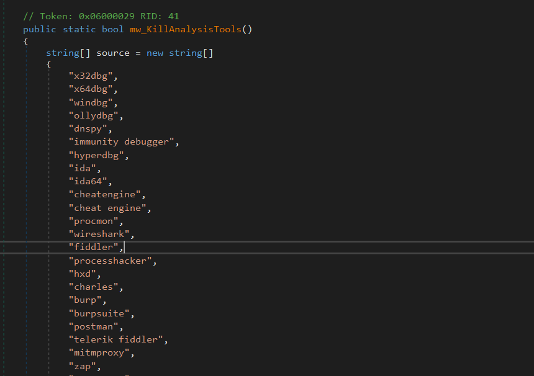
Task: Click the "ollydbg" string literal
Action: tap(93, 115)
